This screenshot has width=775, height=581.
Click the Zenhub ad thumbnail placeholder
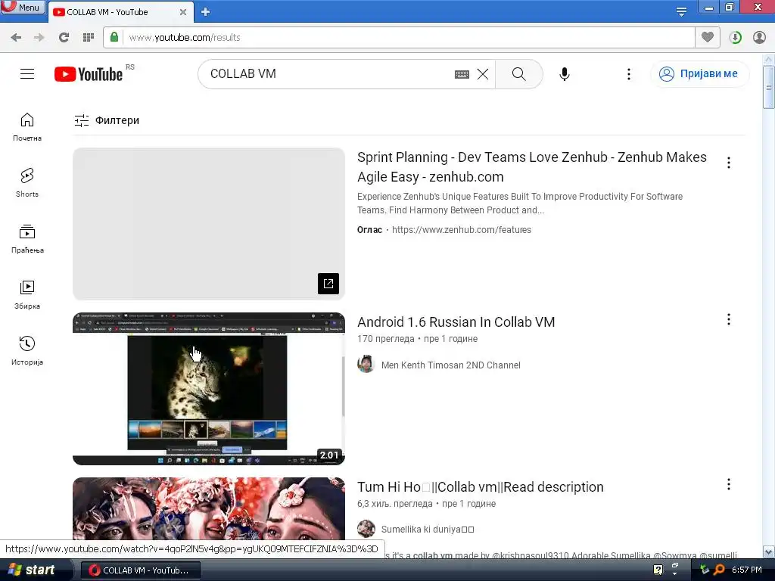[x=209, y=224]
